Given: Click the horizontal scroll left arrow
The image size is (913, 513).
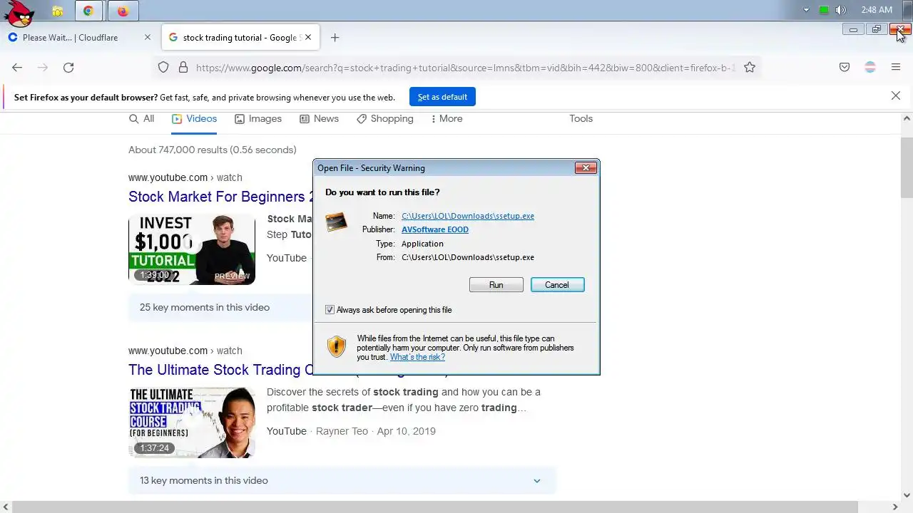Looking at the screenshot, I should pyautogui.click(x=6, y=507).
